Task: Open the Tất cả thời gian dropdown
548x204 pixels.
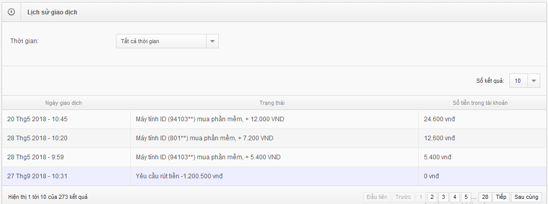Action: tap(167, 41)
